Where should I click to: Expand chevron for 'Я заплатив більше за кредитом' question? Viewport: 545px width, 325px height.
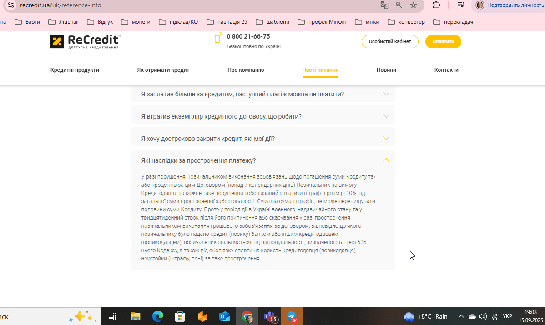click(x=386, y=94)
